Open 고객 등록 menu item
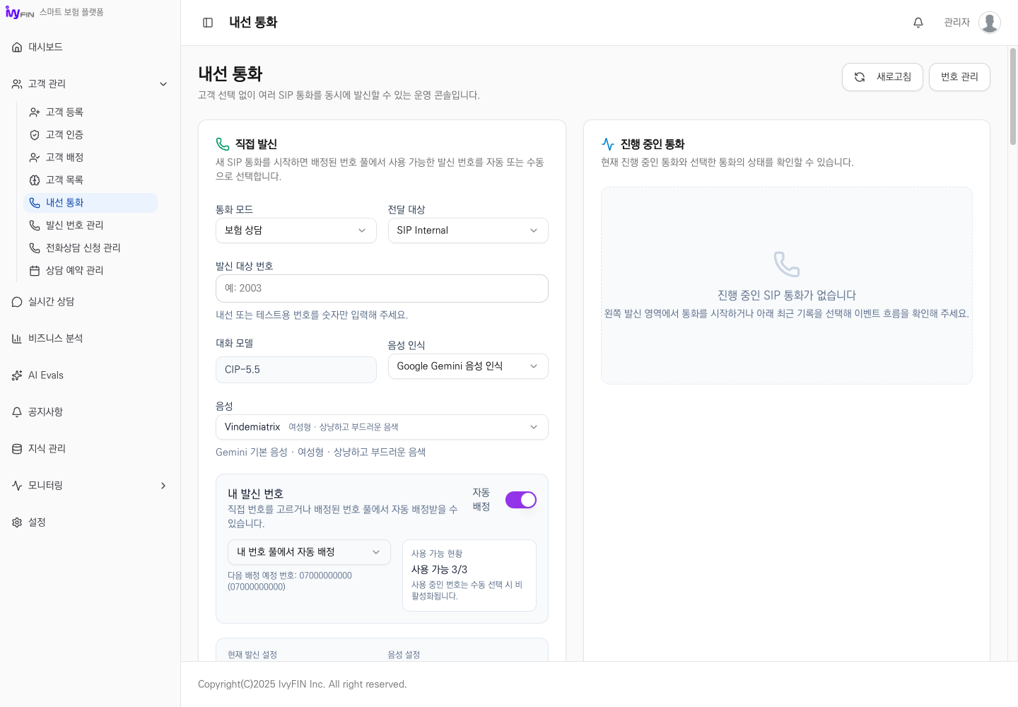 [x=90, y=112]
